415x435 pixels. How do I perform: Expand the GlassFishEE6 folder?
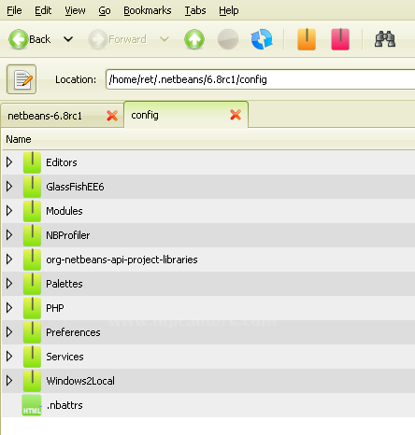9,187
